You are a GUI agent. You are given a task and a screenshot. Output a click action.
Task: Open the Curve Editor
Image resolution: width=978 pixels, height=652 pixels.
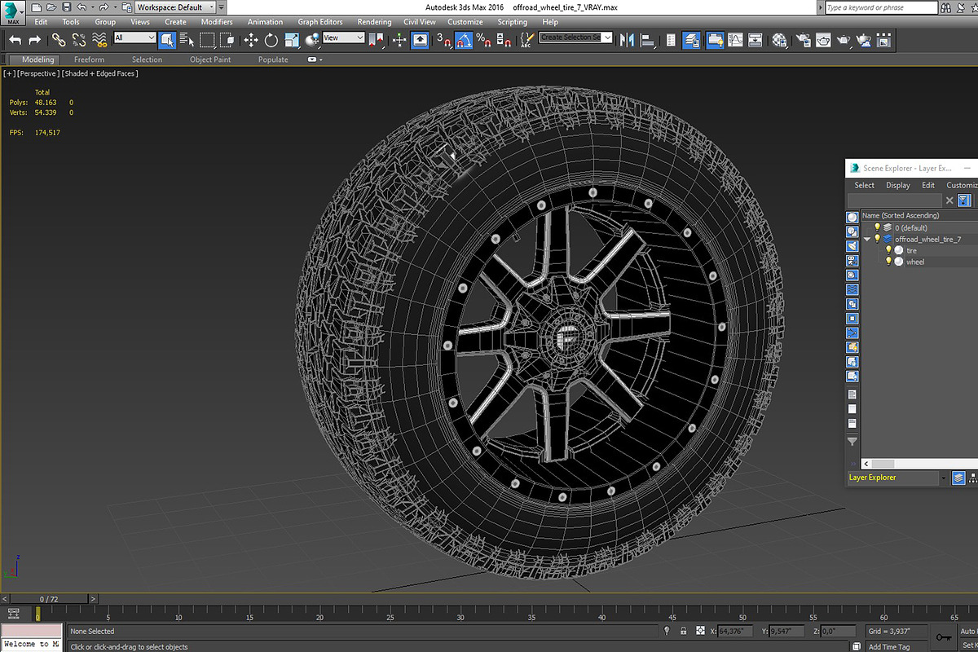click(735, 39)
